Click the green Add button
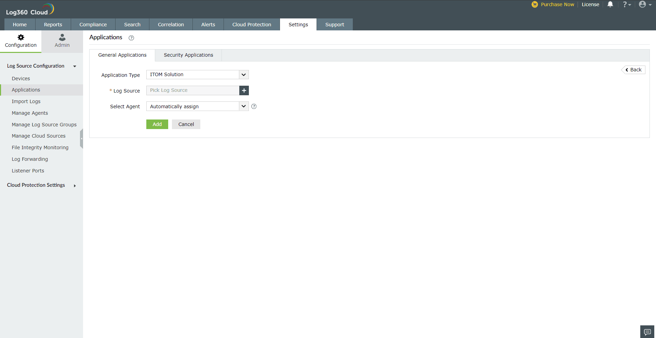Viewport: 656px width, 338px height. click(x=157, y=124)
